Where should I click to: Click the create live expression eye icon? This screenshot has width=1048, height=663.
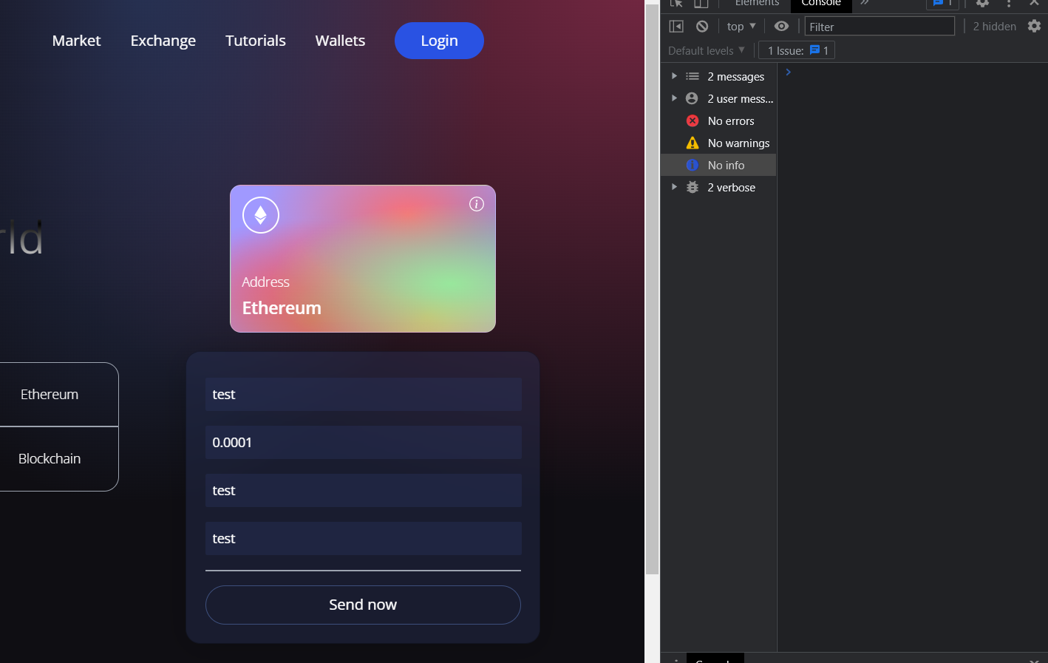(x=781, y=26)
